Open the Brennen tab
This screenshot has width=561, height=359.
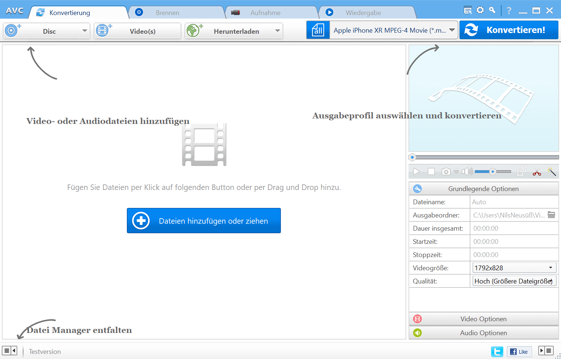(x=176, y=12)
